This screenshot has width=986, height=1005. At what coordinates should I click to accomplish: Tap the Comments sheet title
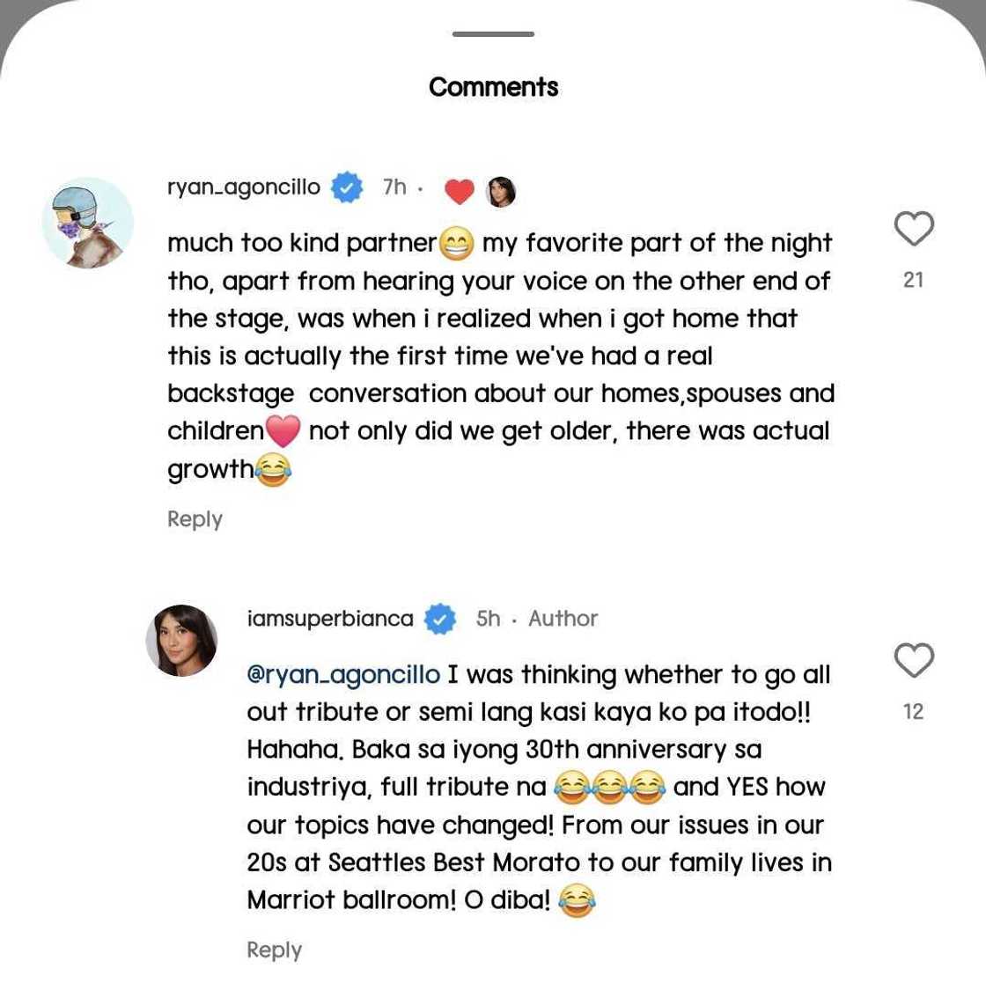[493, 87]
